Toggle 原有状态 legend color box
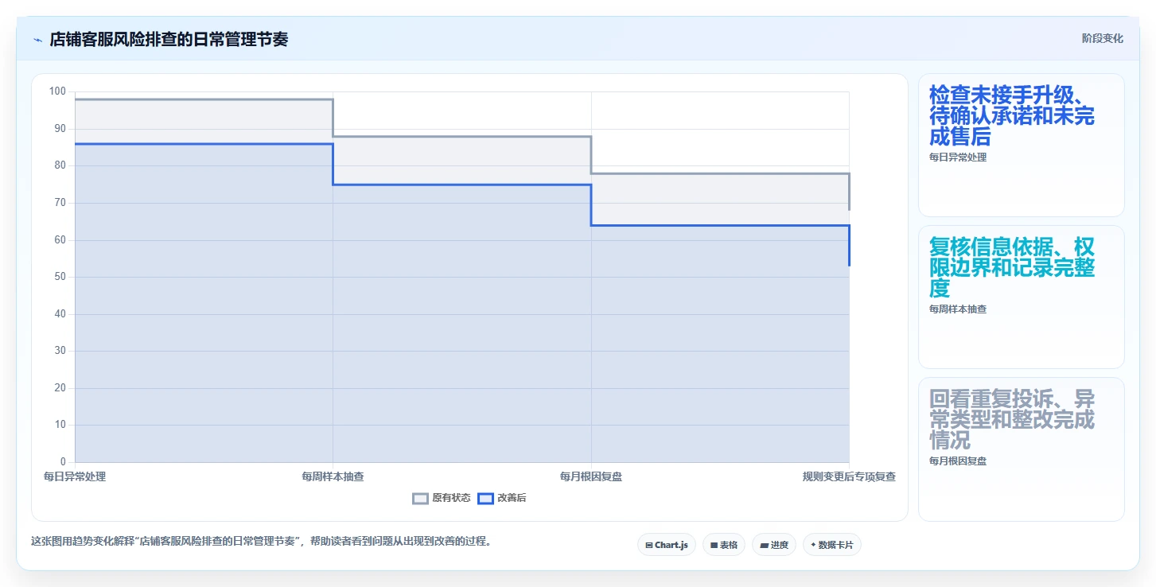Viewport: 1156px width, 587px height. pos(420,499)
